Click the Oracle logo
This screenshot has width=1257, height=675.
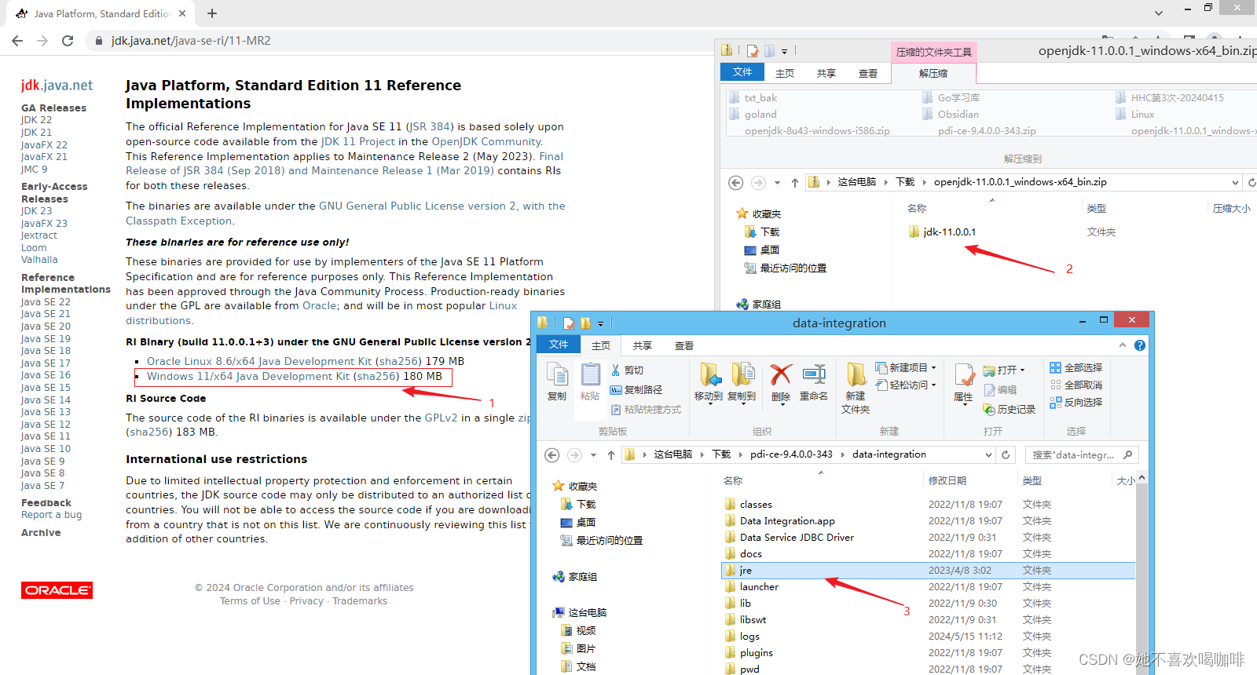pyautogui.click(x=57, y=590)
